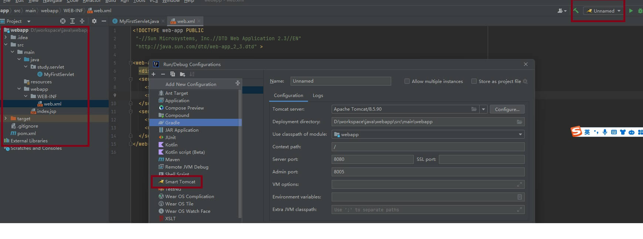
Task: Add a new configuration with the plus icon
Action: pos(153,74)
